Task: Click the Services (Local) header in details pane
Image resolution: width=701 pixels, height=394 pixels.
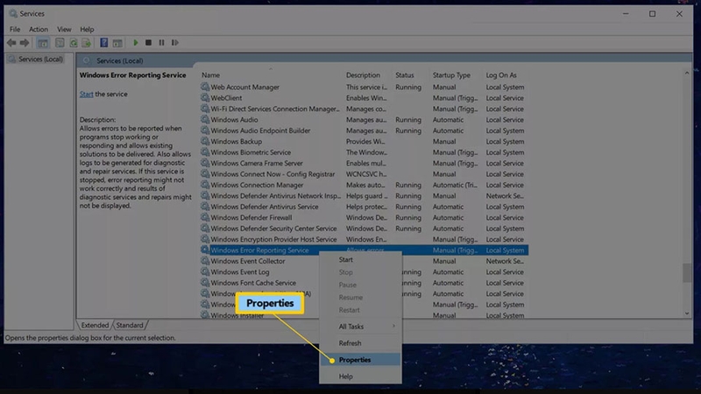Action: [119, 60]
